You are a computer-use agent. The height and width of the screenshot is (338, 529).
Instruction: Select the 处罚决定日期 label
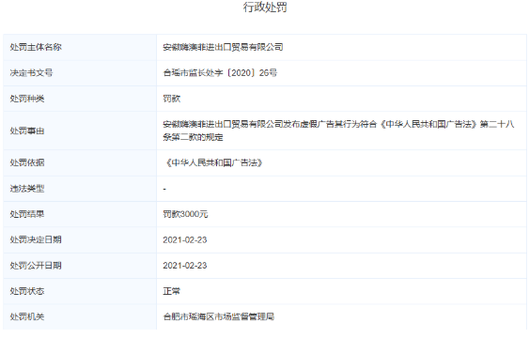tap(36, 239)
